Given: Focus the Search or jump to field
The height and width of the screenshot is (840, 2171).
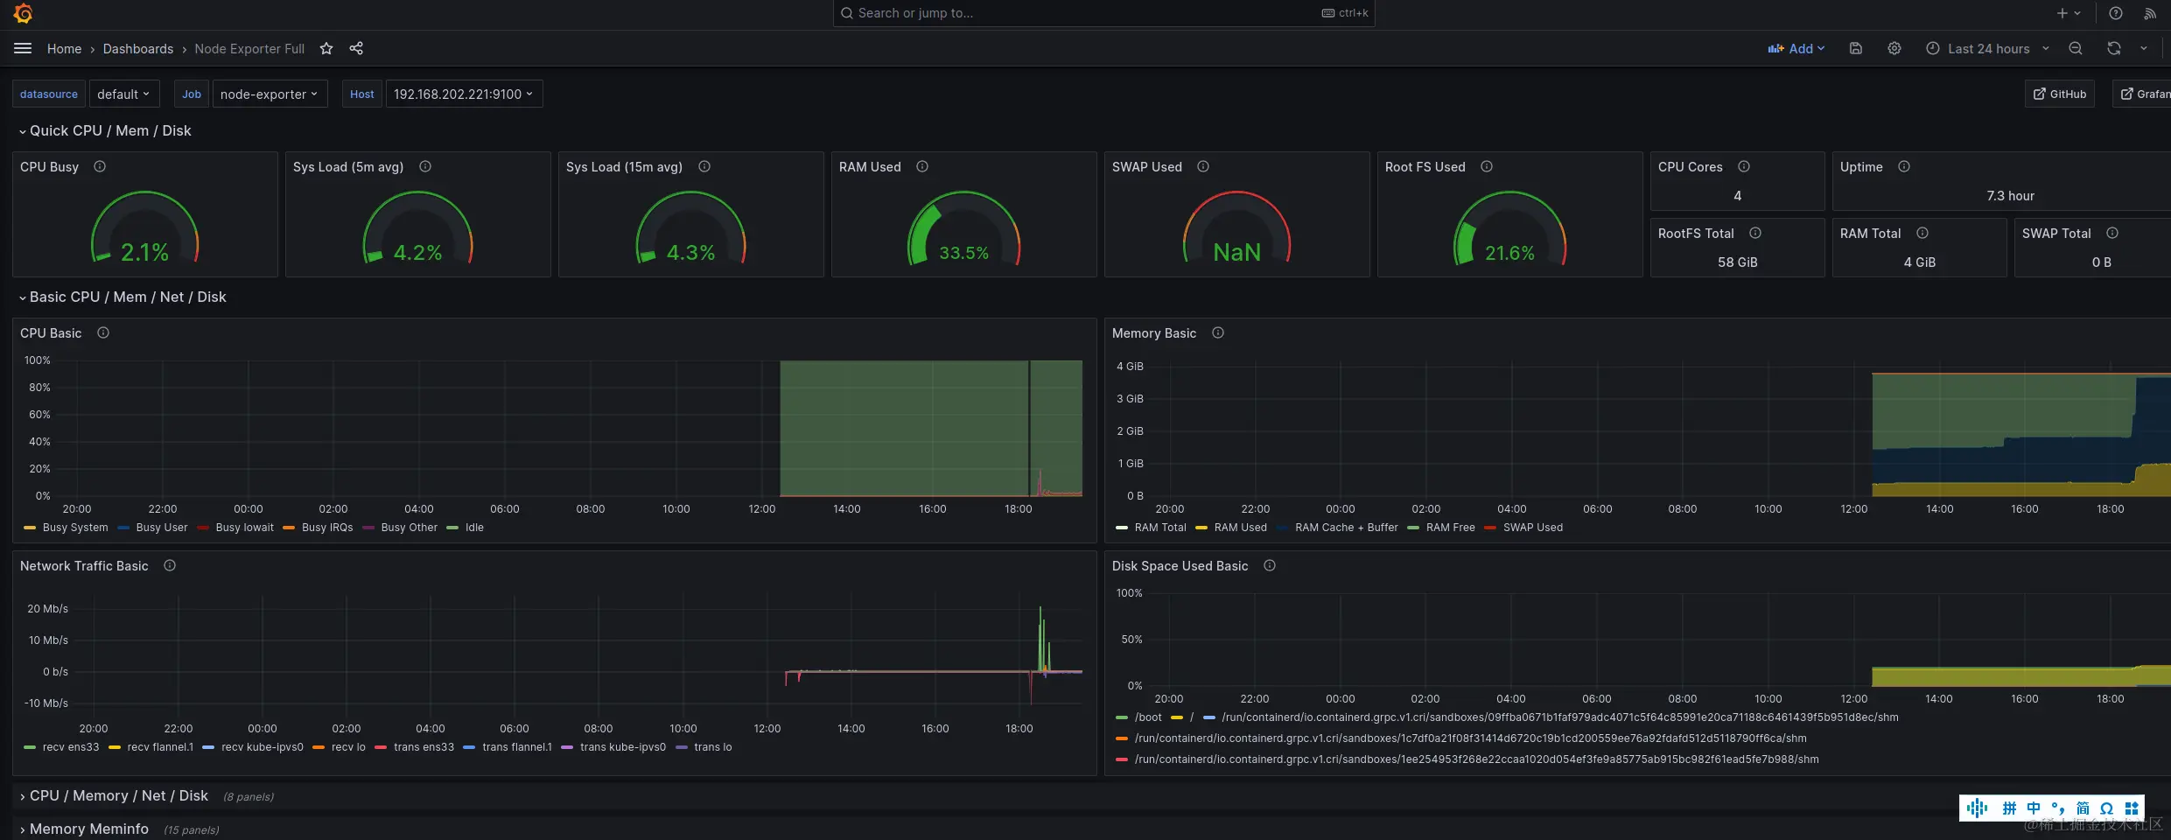Looking at the screenshot, I should coord(1103,13).
